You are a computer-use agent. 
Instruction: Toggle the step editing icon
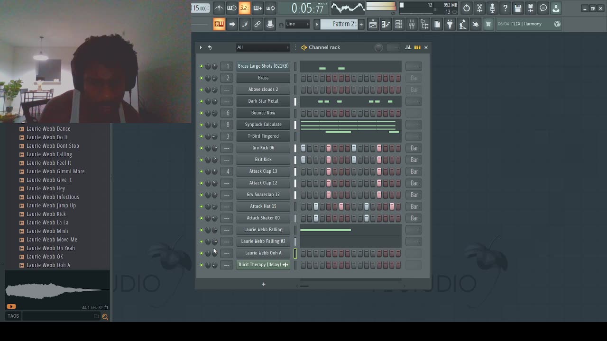[245, 24]
